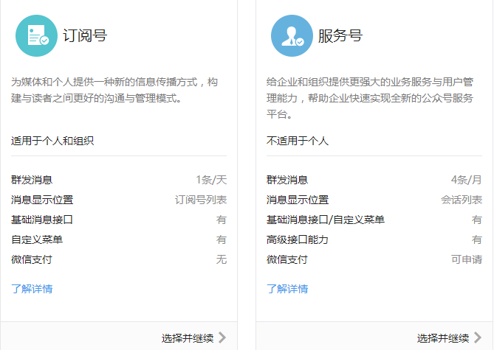The image size is (494, 350).
Task: Click the 服务号 title text
Action: (340, 35)
